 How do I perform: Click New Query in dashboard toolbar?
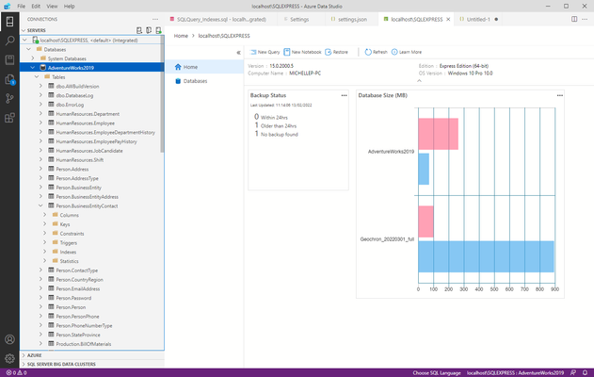click(x=265, y=52)
